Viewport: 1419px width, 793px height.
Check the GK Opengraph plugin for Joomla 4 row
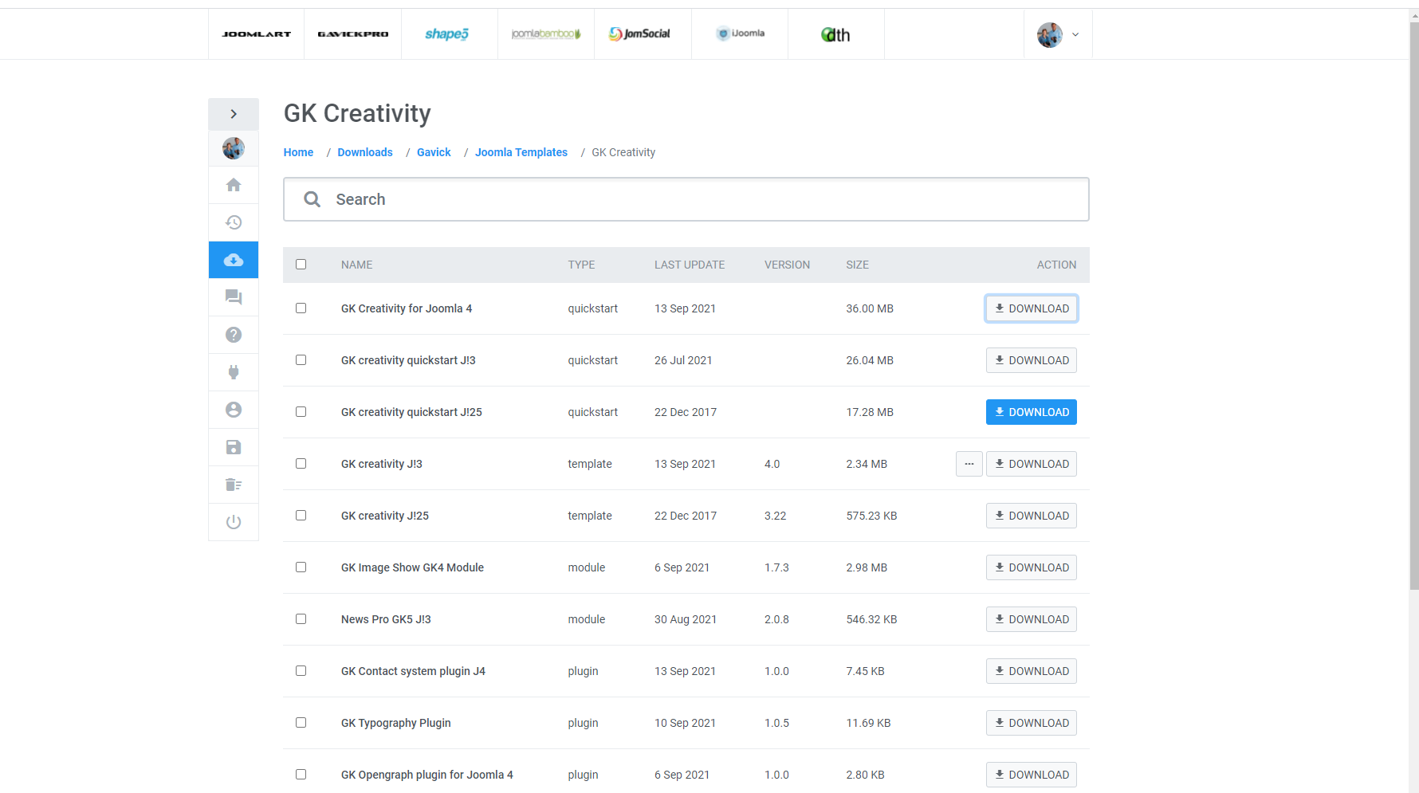[x=301, y=774]
